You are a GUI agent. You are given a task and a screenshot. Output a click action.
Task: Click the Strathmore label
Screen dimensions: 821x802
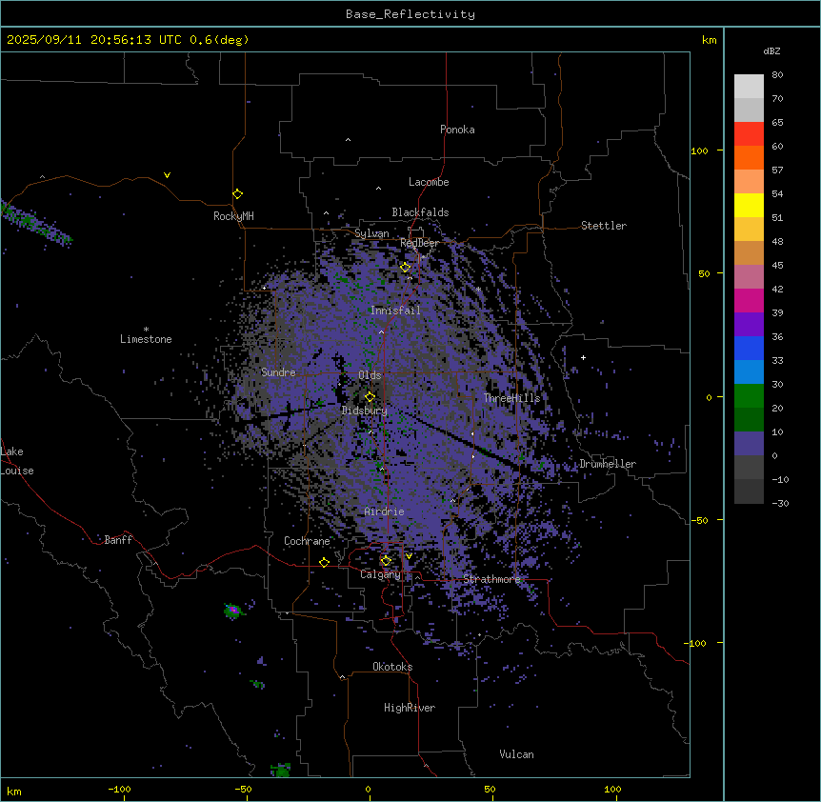click(x=491, y=579)
